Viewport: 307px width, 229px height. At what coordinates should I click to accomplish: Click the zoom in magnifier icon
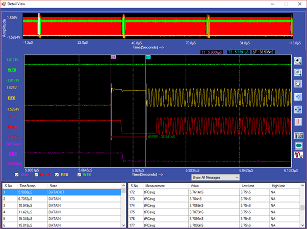(299, 60)
